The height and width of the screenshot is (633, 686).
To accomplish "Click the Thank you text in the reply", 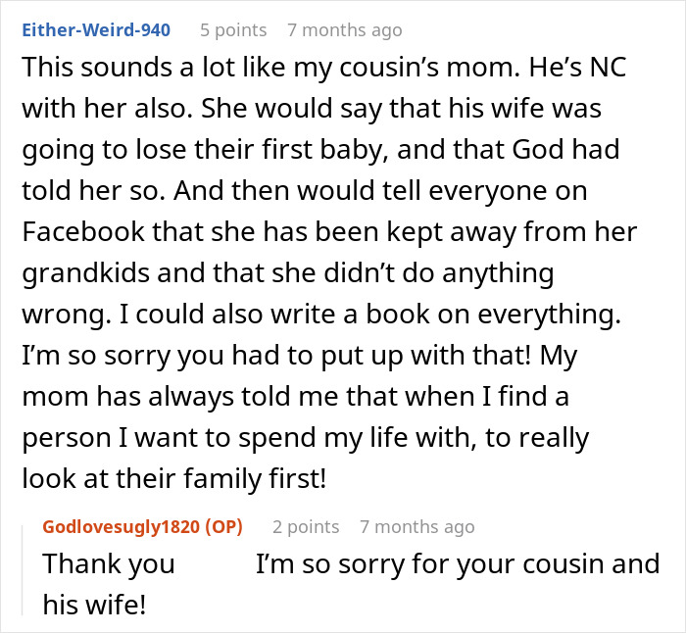I will click(x=109, y=564).
